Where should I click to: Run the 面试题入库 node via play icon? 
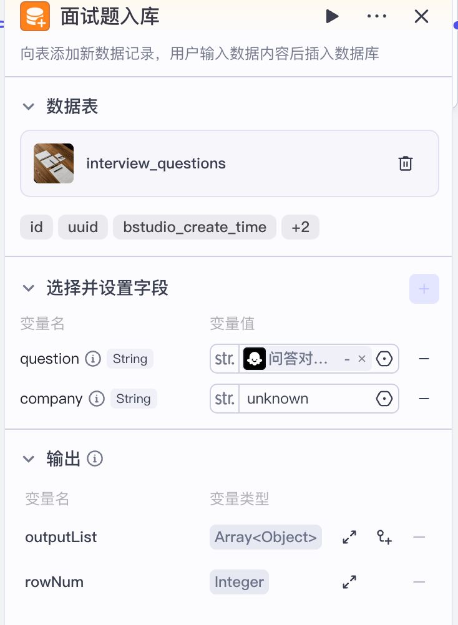pyautogui.click(x=332, y=17)
